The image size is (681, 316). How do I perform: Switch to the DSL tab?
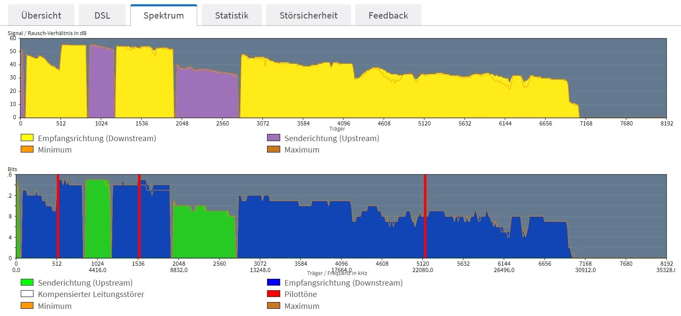(102, 15)
